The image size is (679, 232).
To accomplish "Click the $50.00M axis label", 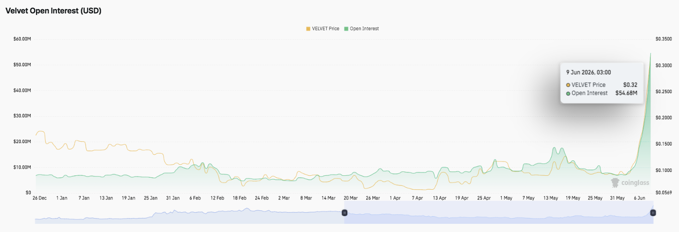I will tap(23, 64).
